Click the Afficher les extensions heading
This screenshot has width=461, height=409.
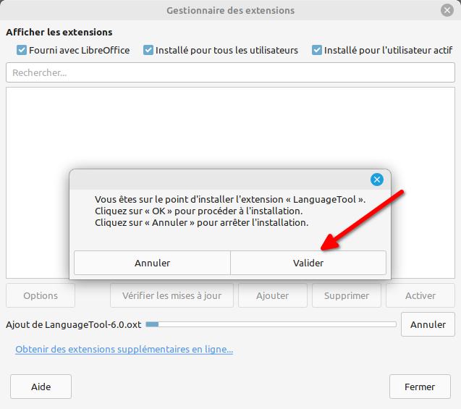pos(59,32)
